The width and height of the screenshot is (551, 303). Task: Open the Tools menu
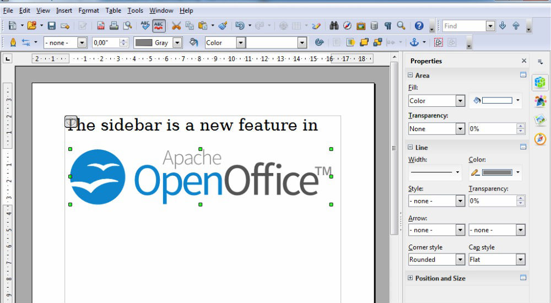[x=135, y=10]
